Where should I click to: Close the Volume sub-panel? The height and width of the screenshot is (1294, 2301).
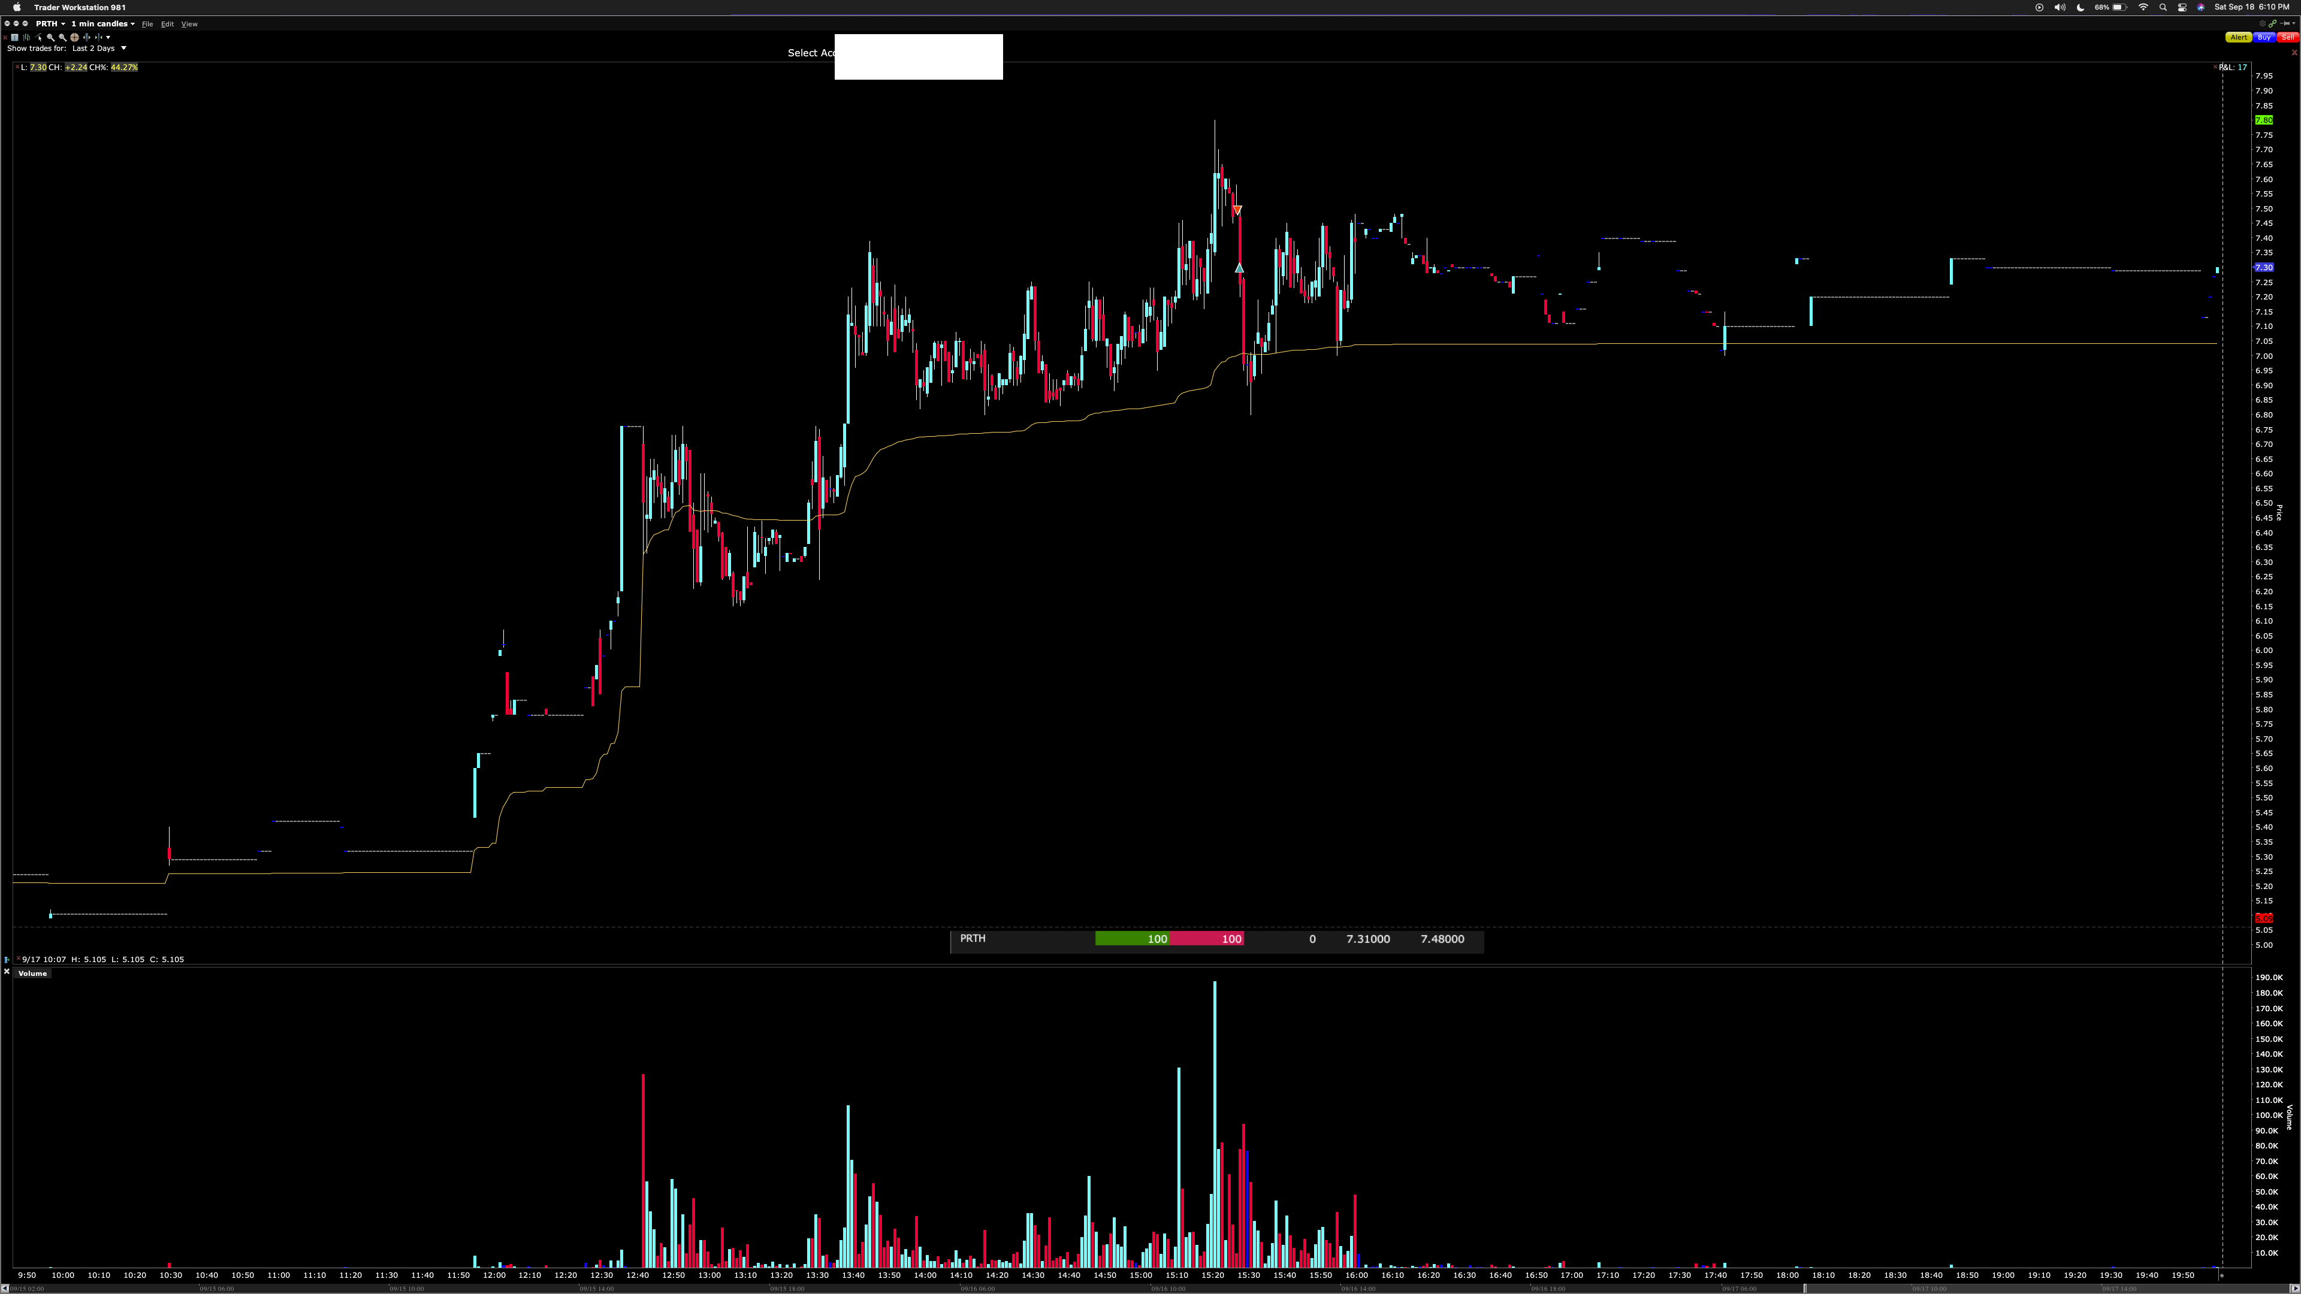pyautogui.click(x=6, y=972)
